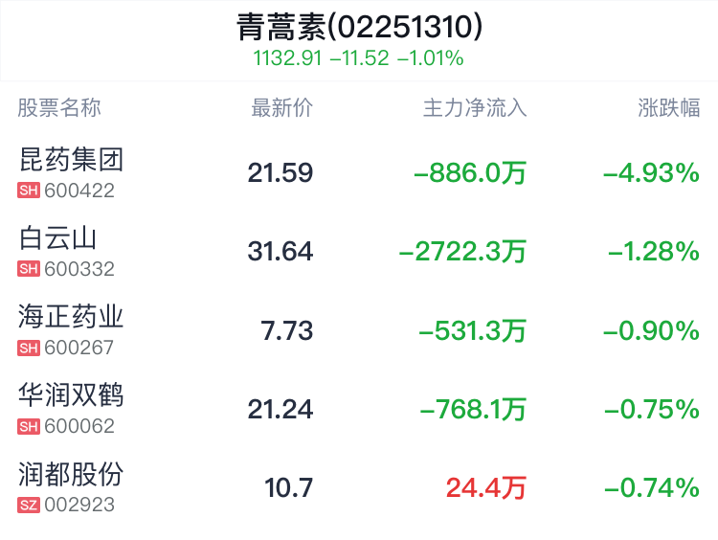Click the sector index value 1132.91
Screen dimensions: 718x540
286,58
